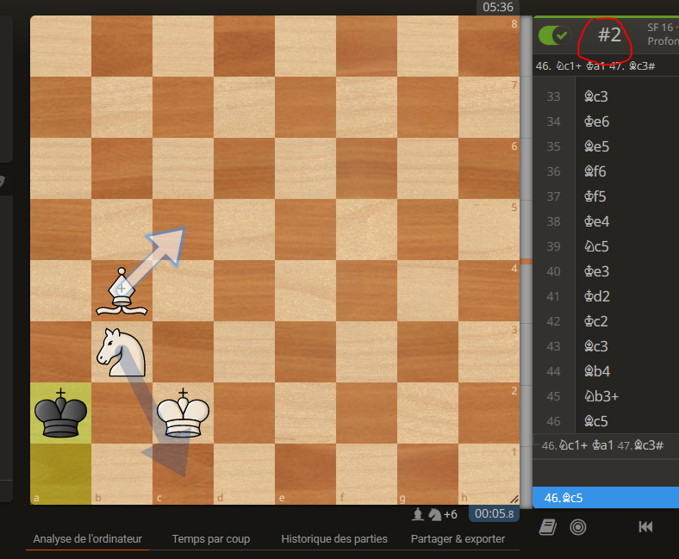Open the Temps par coup tab
679x559 pixels.
pos(210,539)
